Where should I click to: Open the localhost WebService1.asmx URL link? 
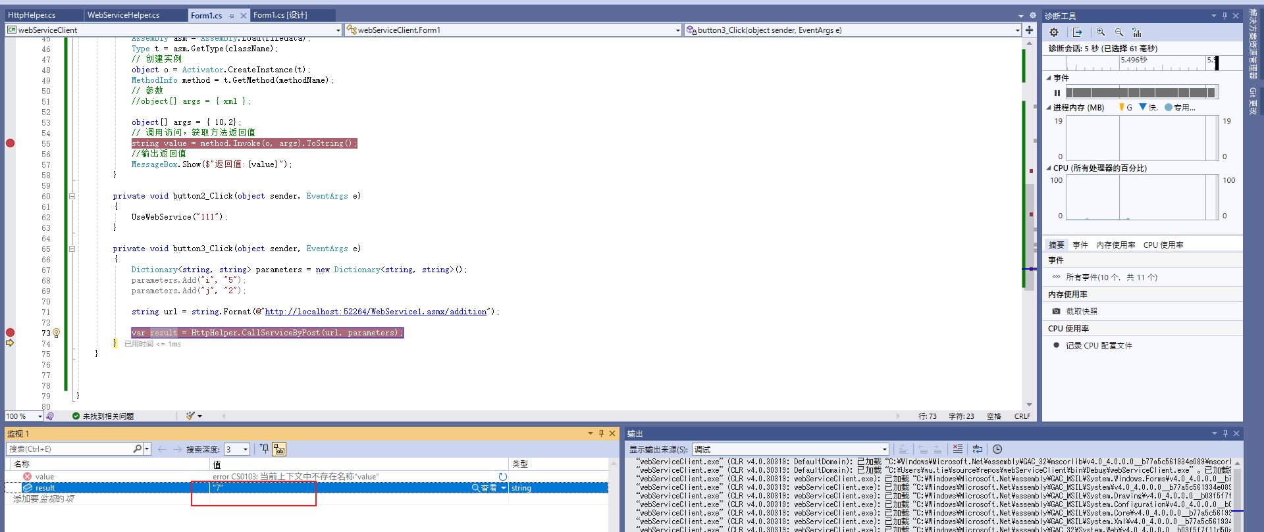(376, 312)
